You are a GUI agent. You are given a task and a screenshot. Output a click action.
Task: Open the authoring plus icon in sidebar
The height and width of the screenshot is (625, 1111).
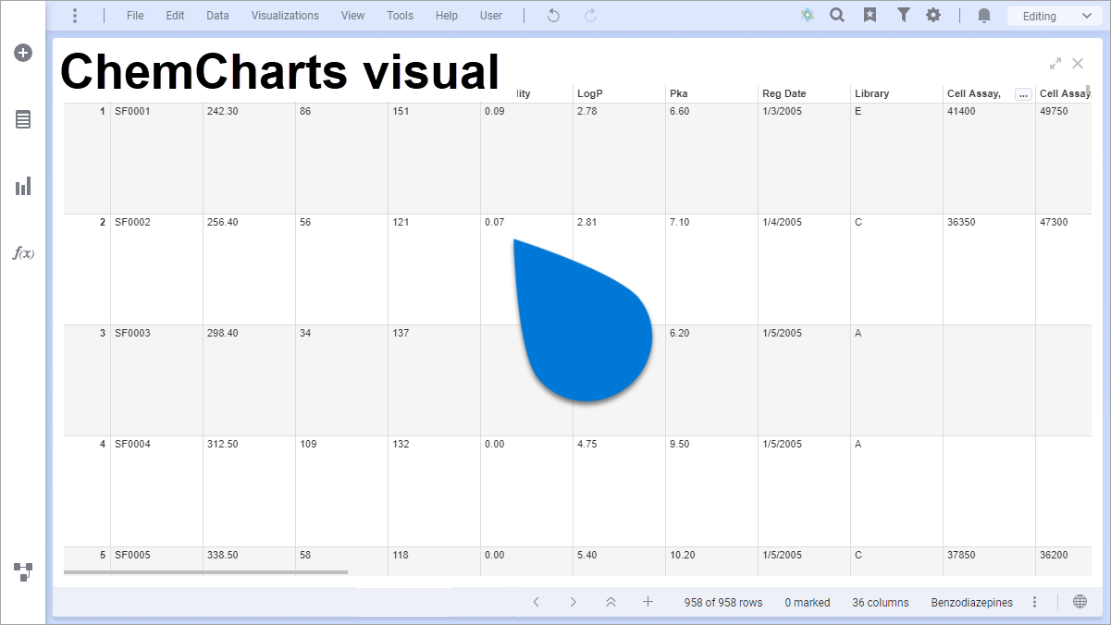23,53
